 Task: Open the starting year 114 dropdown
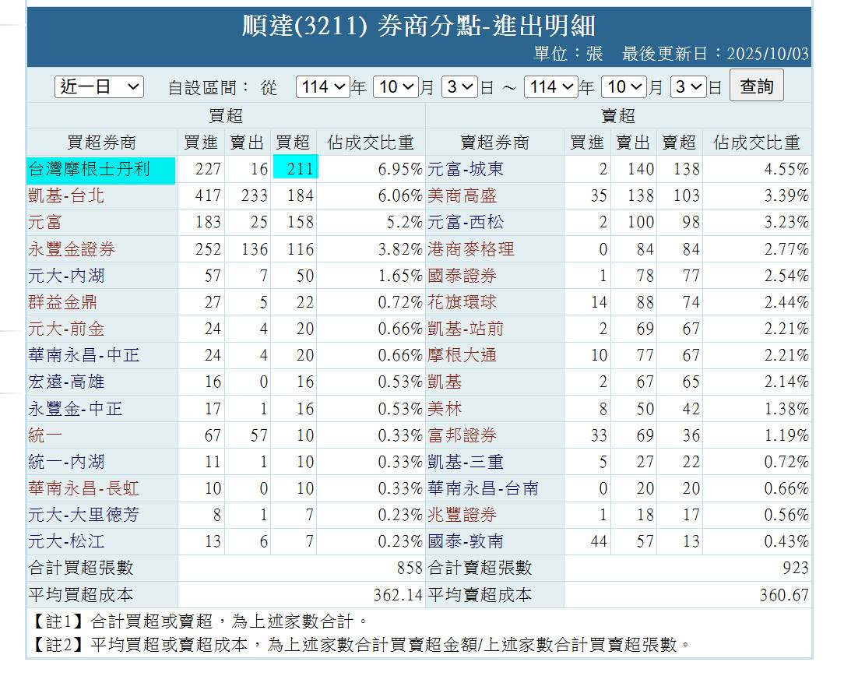pos(322,87)
